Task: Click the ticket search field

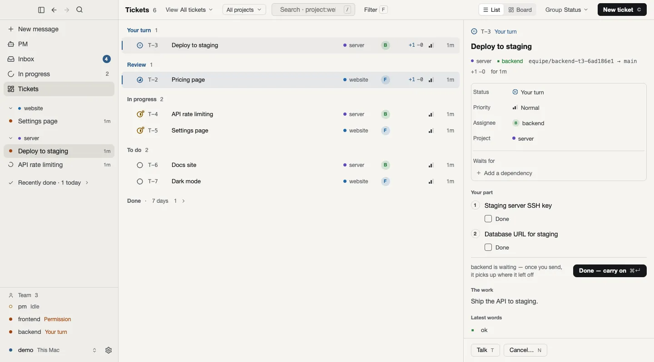Action: [313, 10]
